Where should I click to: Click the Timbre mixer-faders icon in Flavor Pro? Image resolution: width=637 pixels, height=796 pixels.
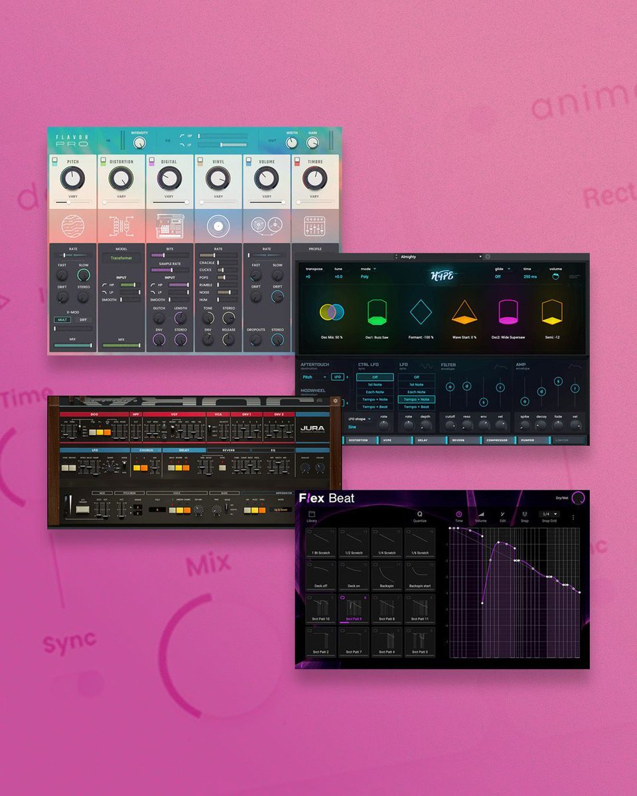coord(315,226)
